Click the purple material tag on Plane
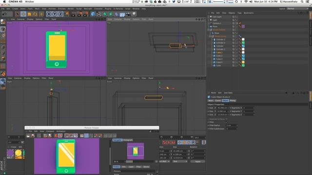This screenshot has width=312, height=175. tap(243, 26)
